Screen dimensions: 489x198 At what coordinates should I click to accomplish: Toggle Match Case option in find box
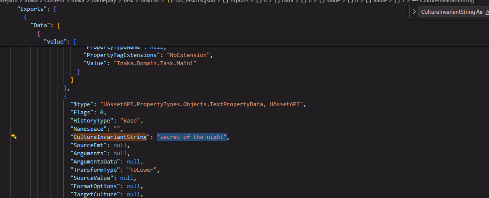pyautogui.click(x=479, y=12)
